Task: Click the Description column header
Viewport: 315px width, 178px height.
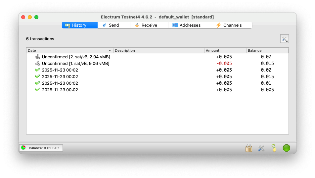Action: pyautogui.click(x=158, y=50)
